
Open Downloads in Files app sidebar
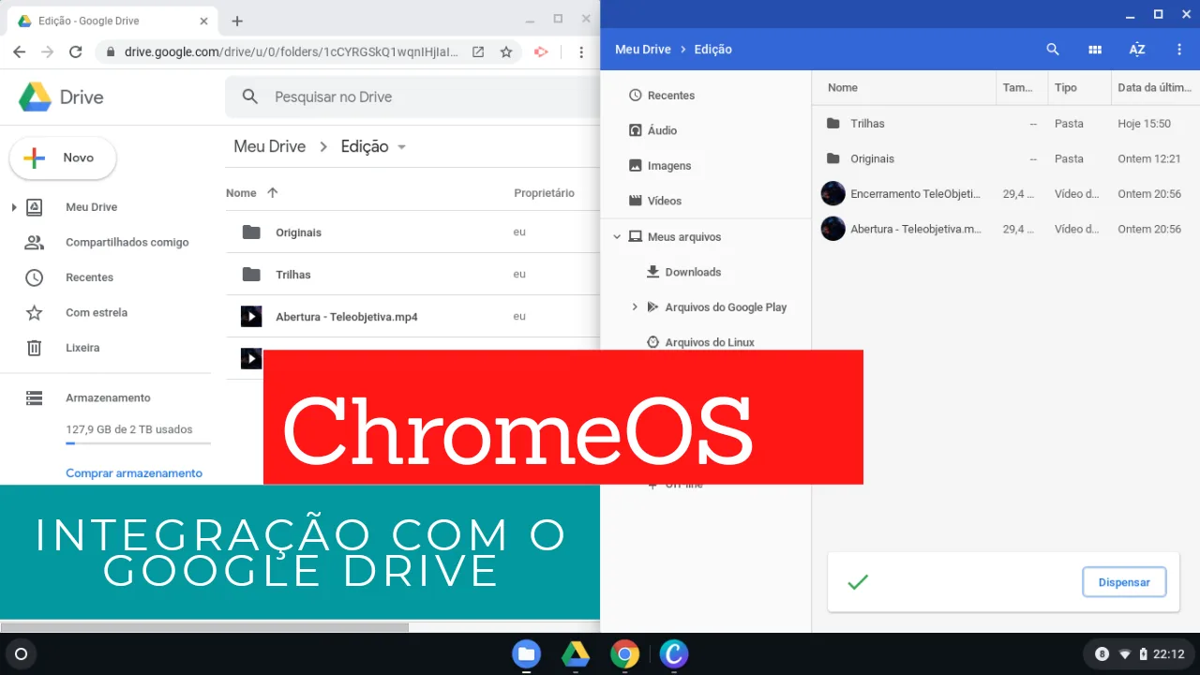(x=693, y=272)
